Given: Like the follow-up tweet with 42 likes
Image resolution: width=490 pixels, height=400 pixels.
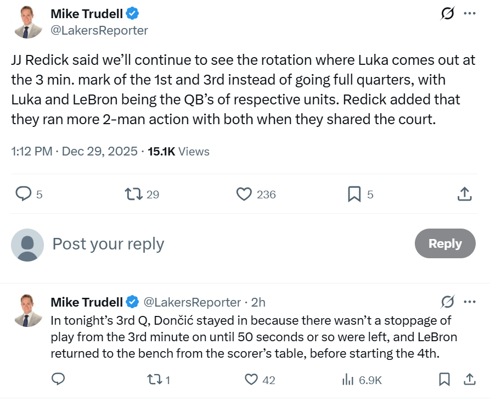Looking at the screenshot, I should [251, 379].
